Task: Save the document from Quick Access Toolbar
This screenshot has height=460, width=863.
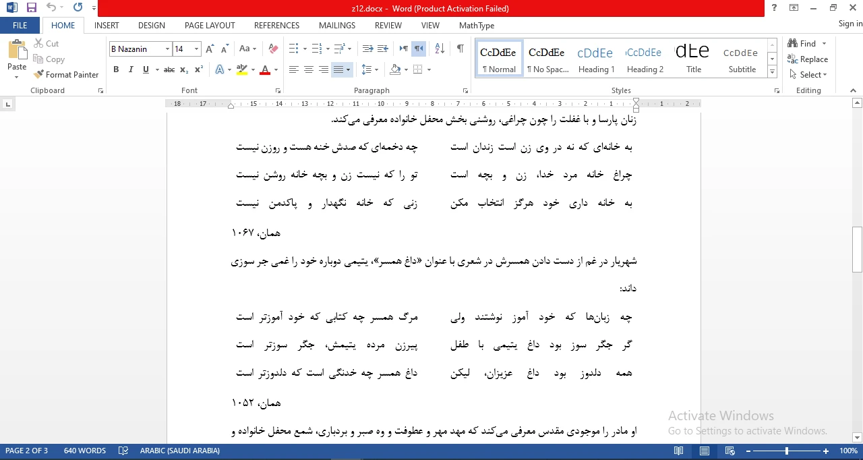Action: point(32,8)
